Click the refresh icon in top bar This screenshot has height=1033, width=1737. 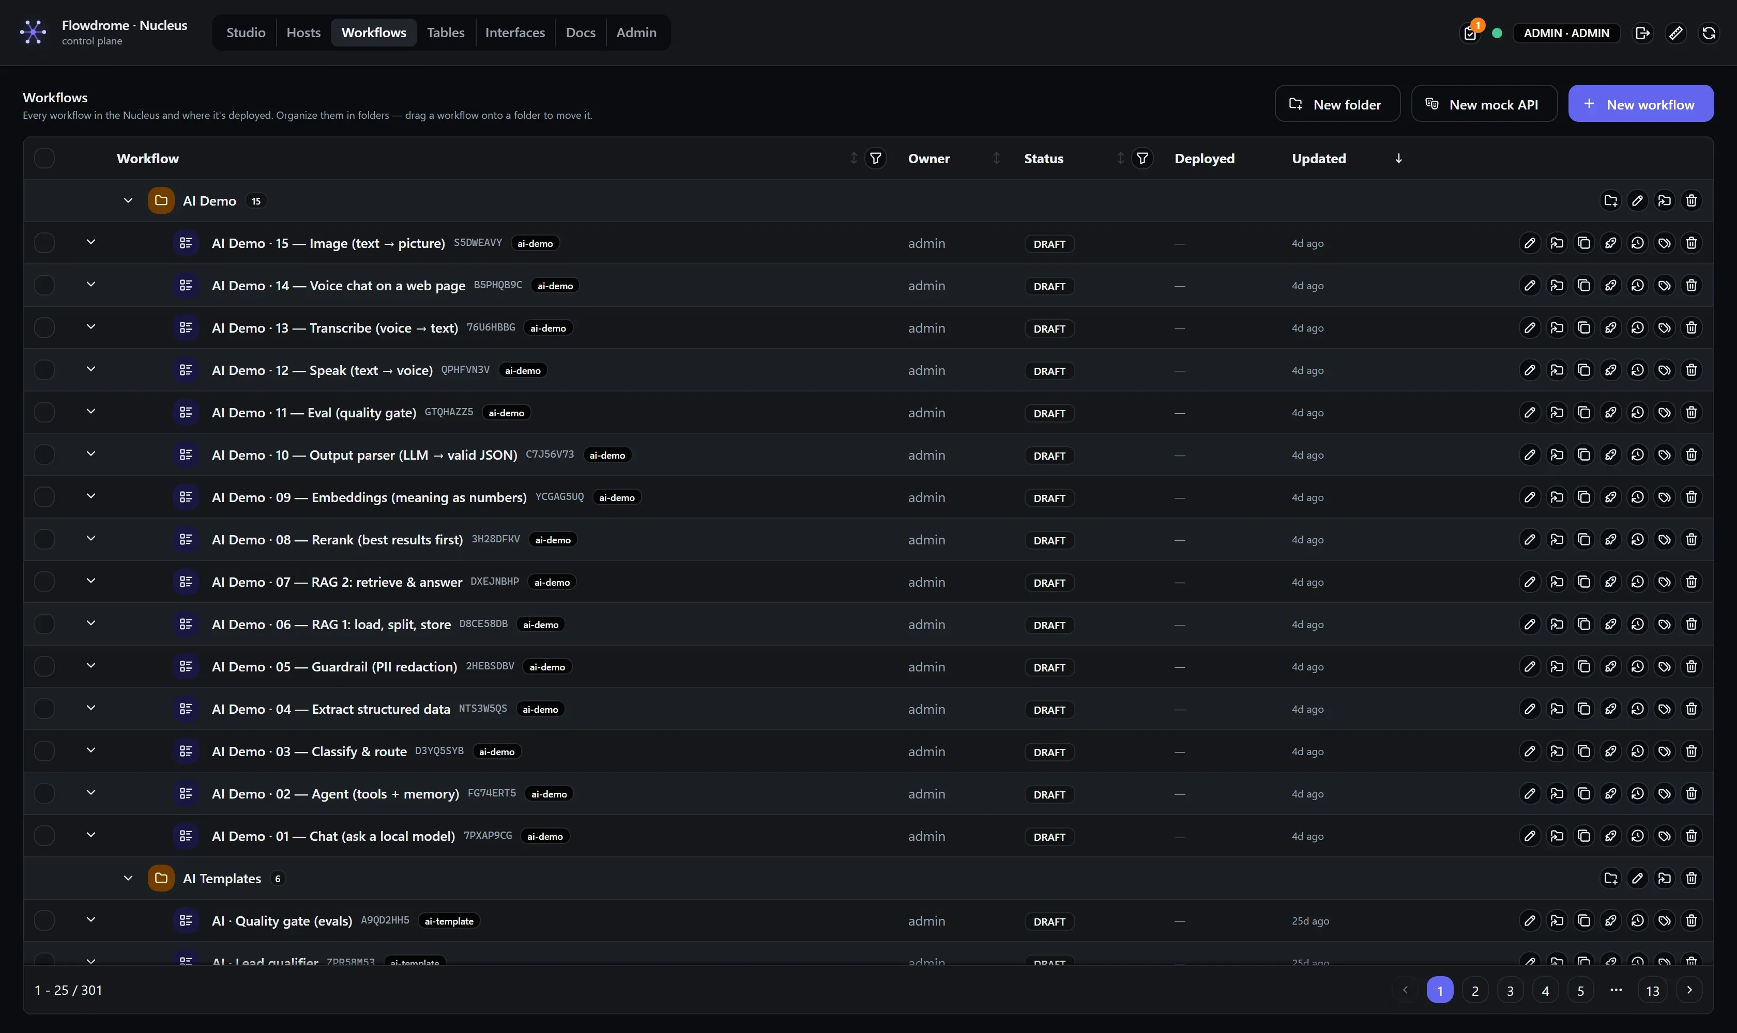pyautogui.click(x=1709, y=33)
